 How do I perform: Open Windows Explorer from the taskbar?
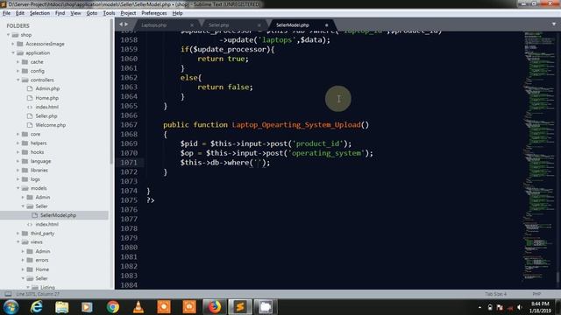[x=61, y=307]
